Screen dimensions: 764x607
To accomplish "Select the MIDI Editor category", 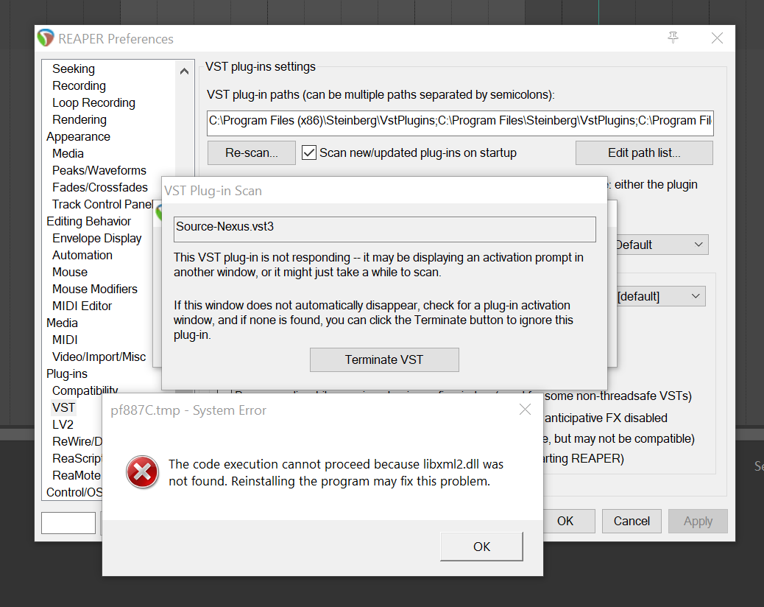I will tap(82, 306).
